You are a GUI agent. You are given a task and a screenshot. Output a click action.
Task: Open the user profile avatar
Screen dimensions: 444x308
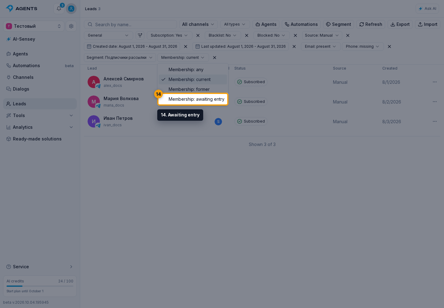click(x=71, y=9)
